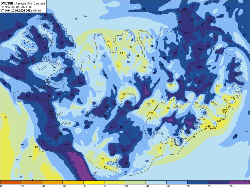The height and width of the screenshot is (188, 250).
Task: Click the offshore humidity value '67'
Action: [x=30, y=157]
